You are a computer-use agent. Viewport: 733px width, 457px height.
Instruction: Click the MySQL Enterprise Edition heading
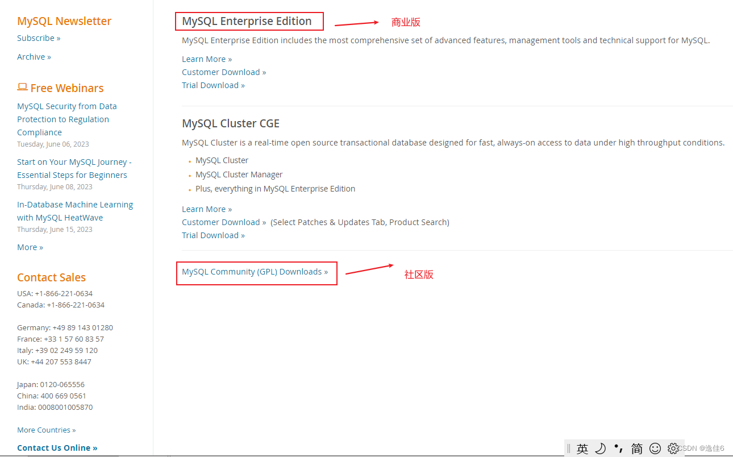(247, 21)
